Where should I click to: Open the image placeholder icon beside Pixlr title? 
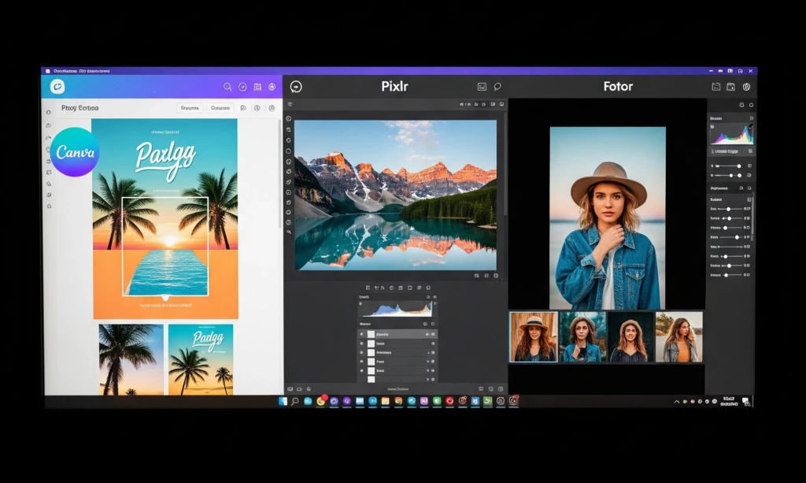[481, 87]
